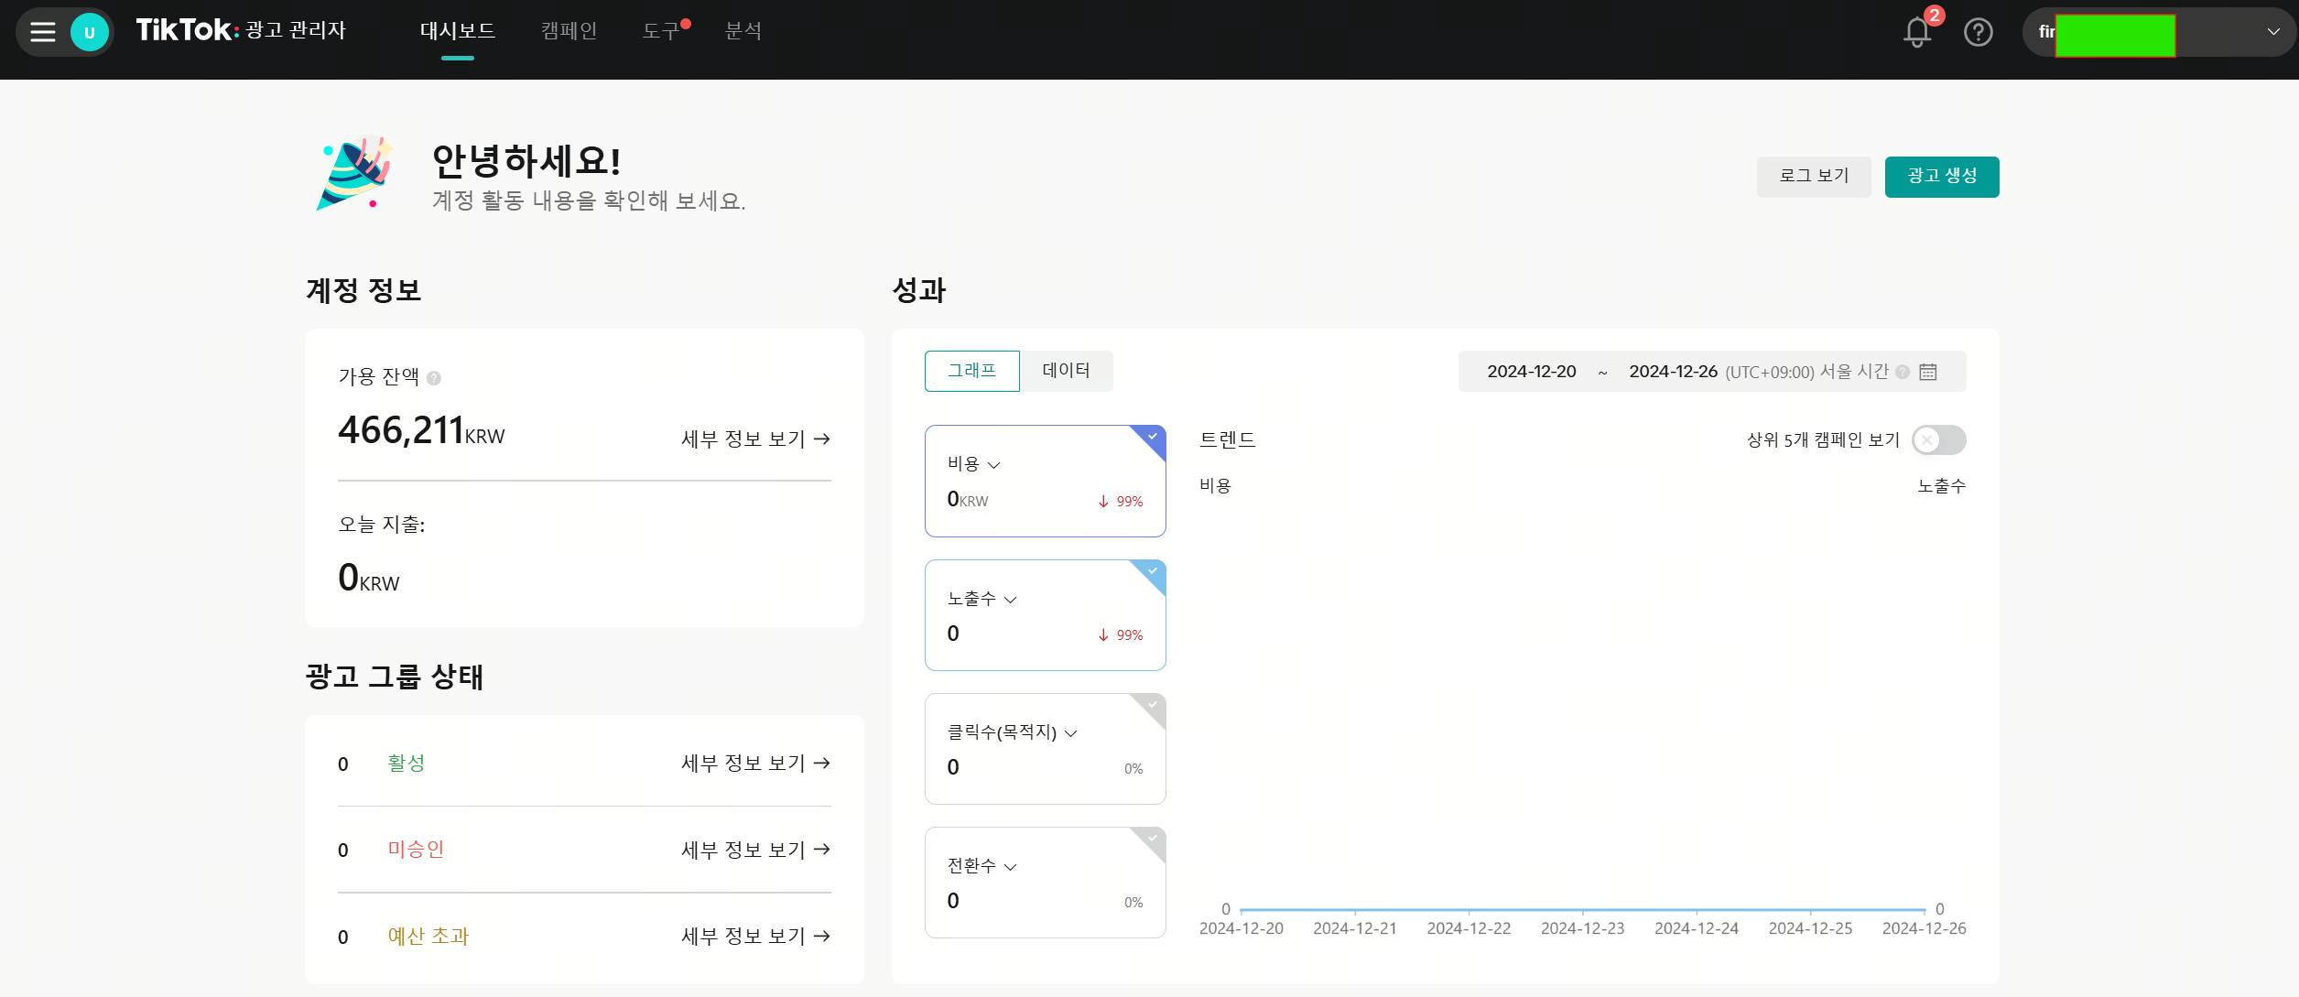Click the 광고 생성 button

coord(1941,177)
